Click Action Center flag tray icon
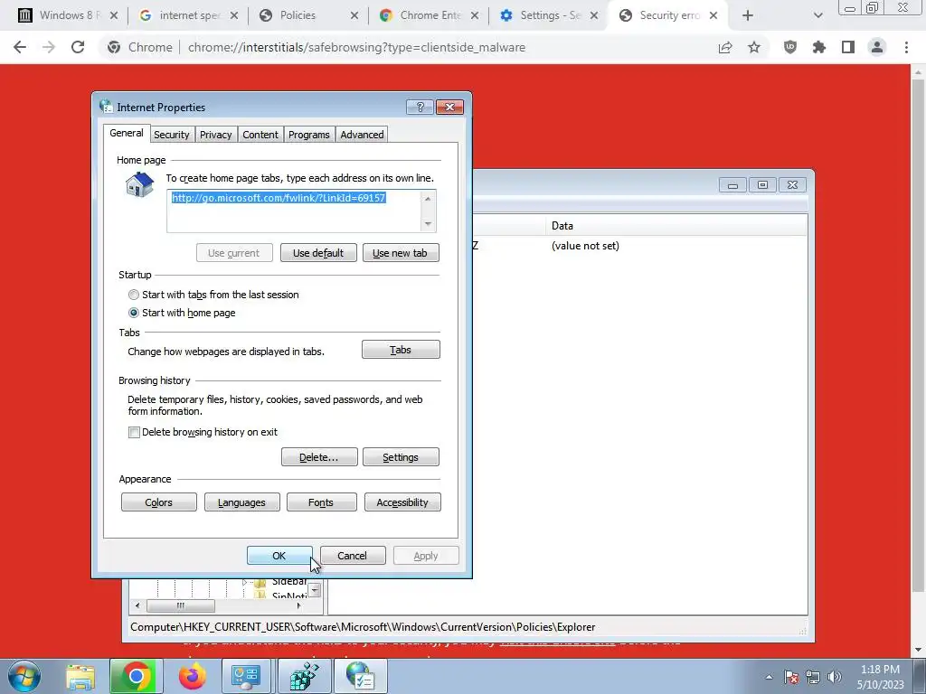This screenshot has width=926, height=694. [790, 677]
